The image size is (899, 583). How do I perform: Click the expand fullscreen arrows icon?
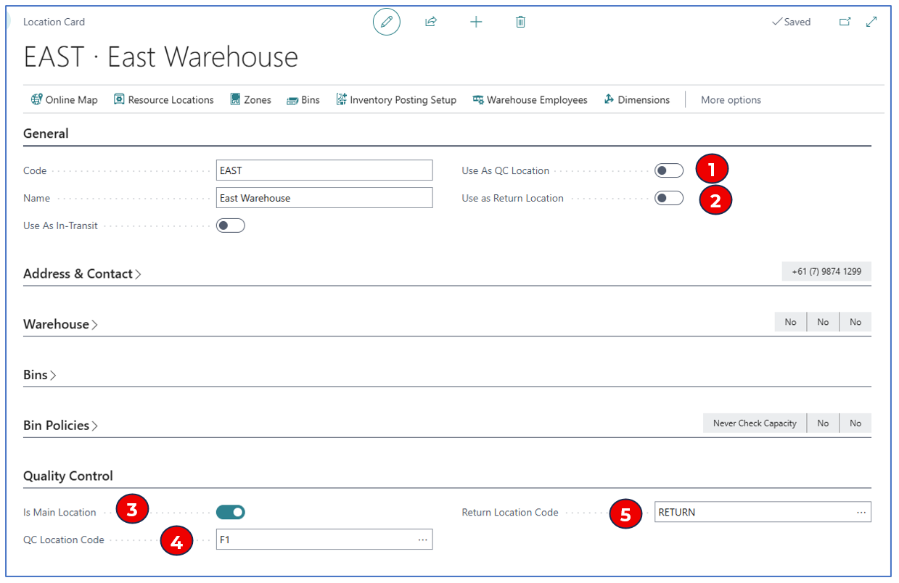coord(871,22)
